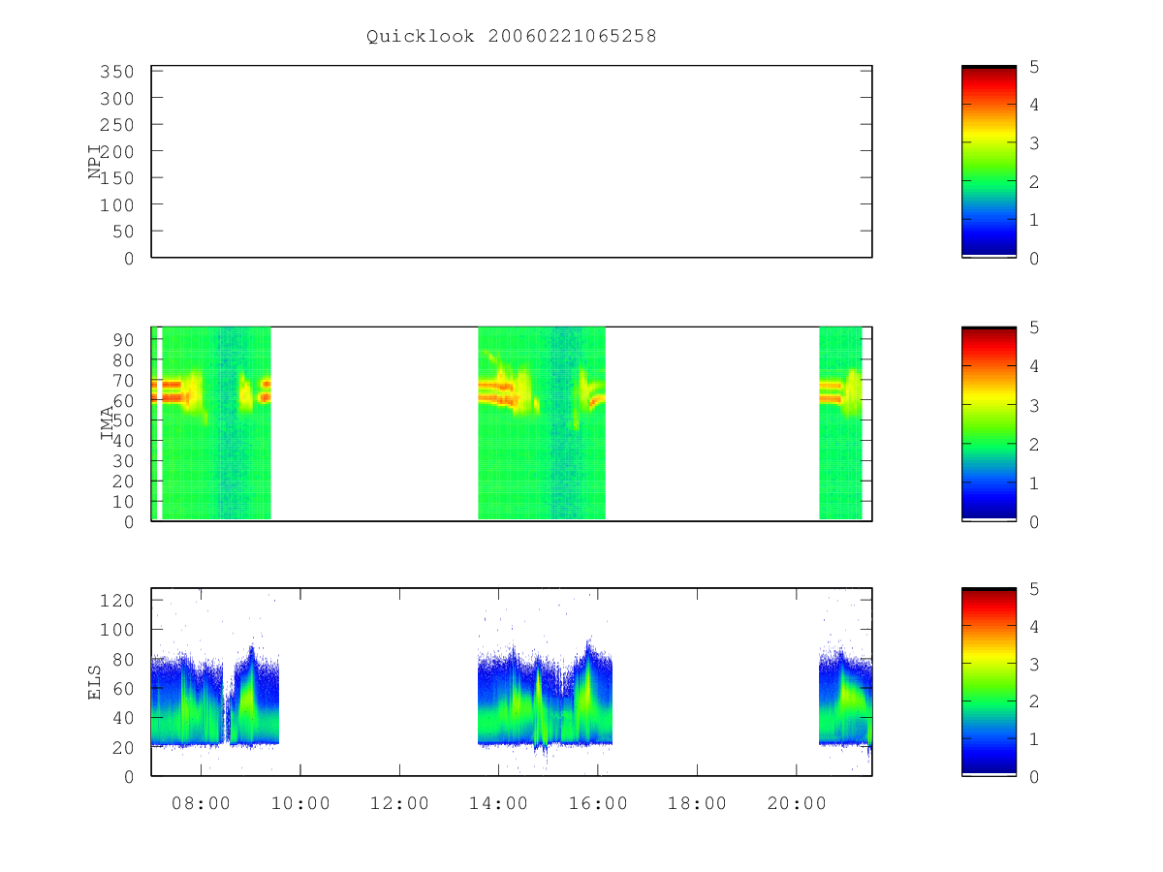This screenshot has width=1163, height=872.
Task: Click the 1 label on ELS color bar
Action: tap(1035, 739)
